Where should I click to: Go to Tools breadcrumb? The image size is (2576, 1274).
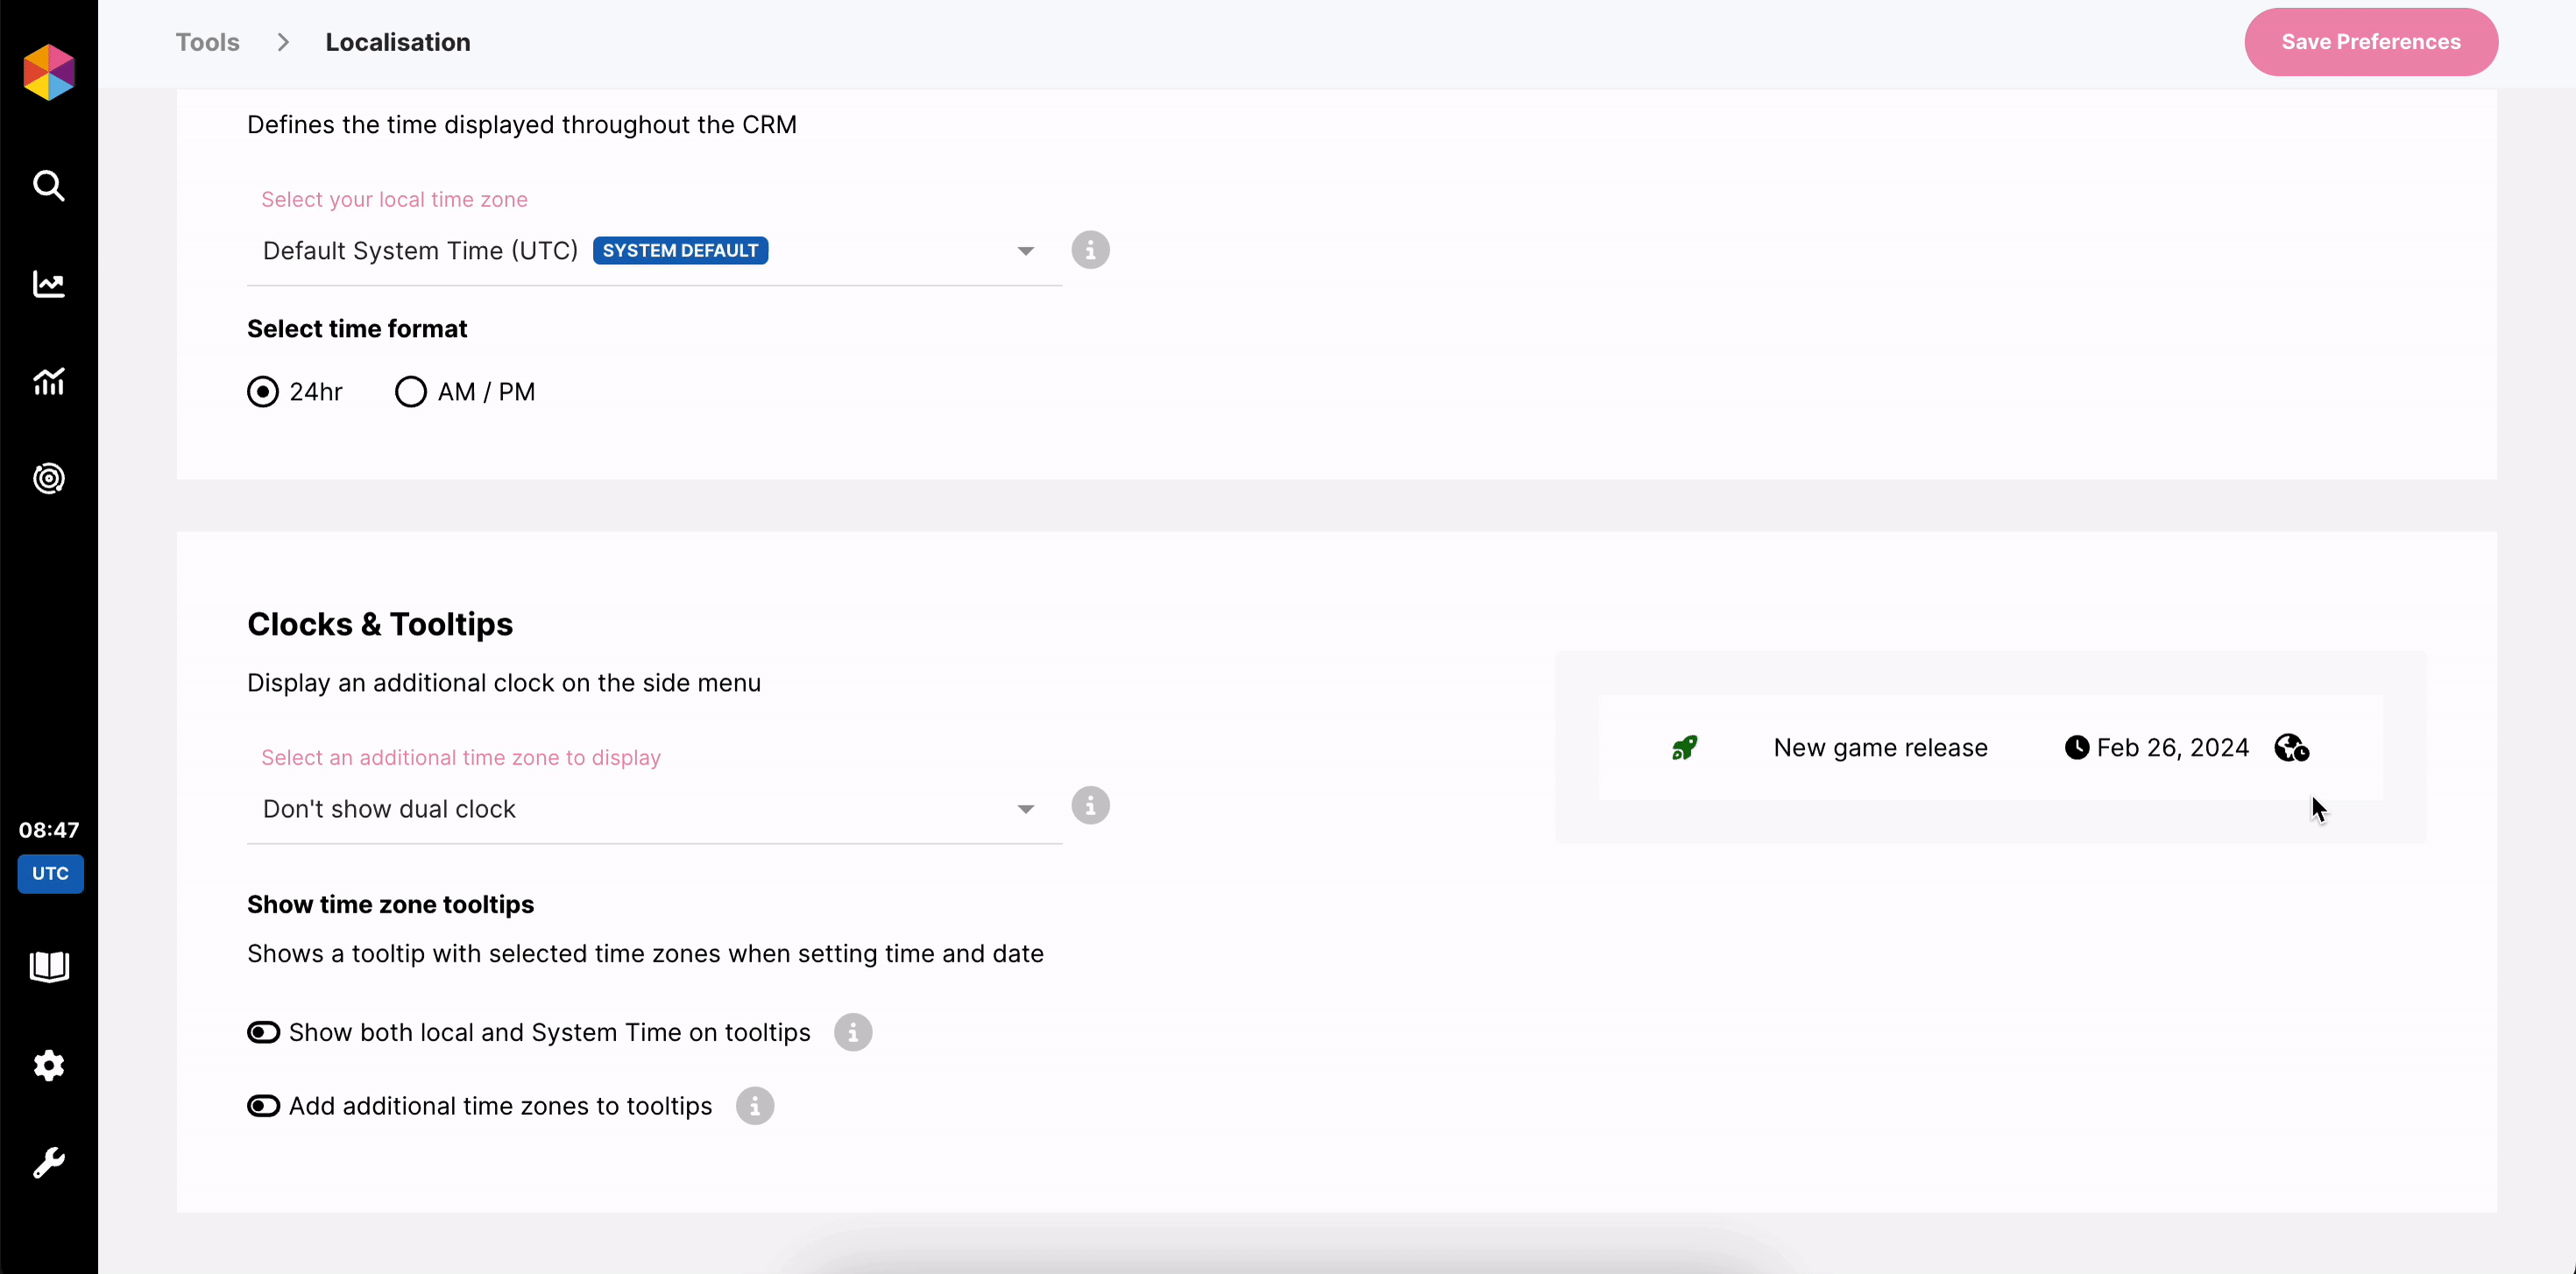(208, 42)
